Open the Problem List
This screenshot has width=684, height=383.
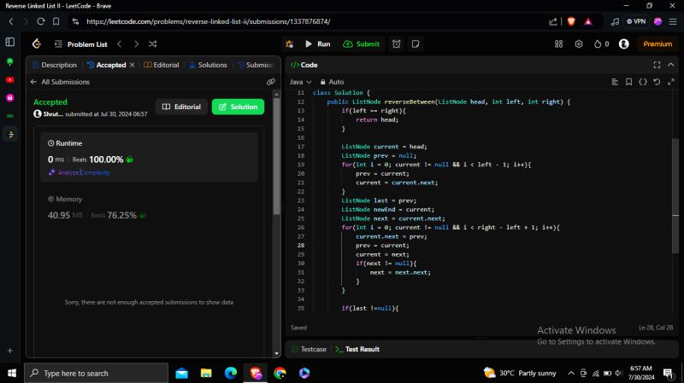tap(81, 44)
